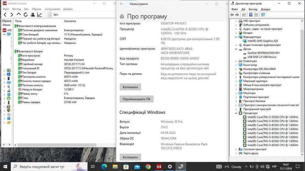Click УКР language indicator
This screenshot has height=171, width=305.
tap(274, 166)
